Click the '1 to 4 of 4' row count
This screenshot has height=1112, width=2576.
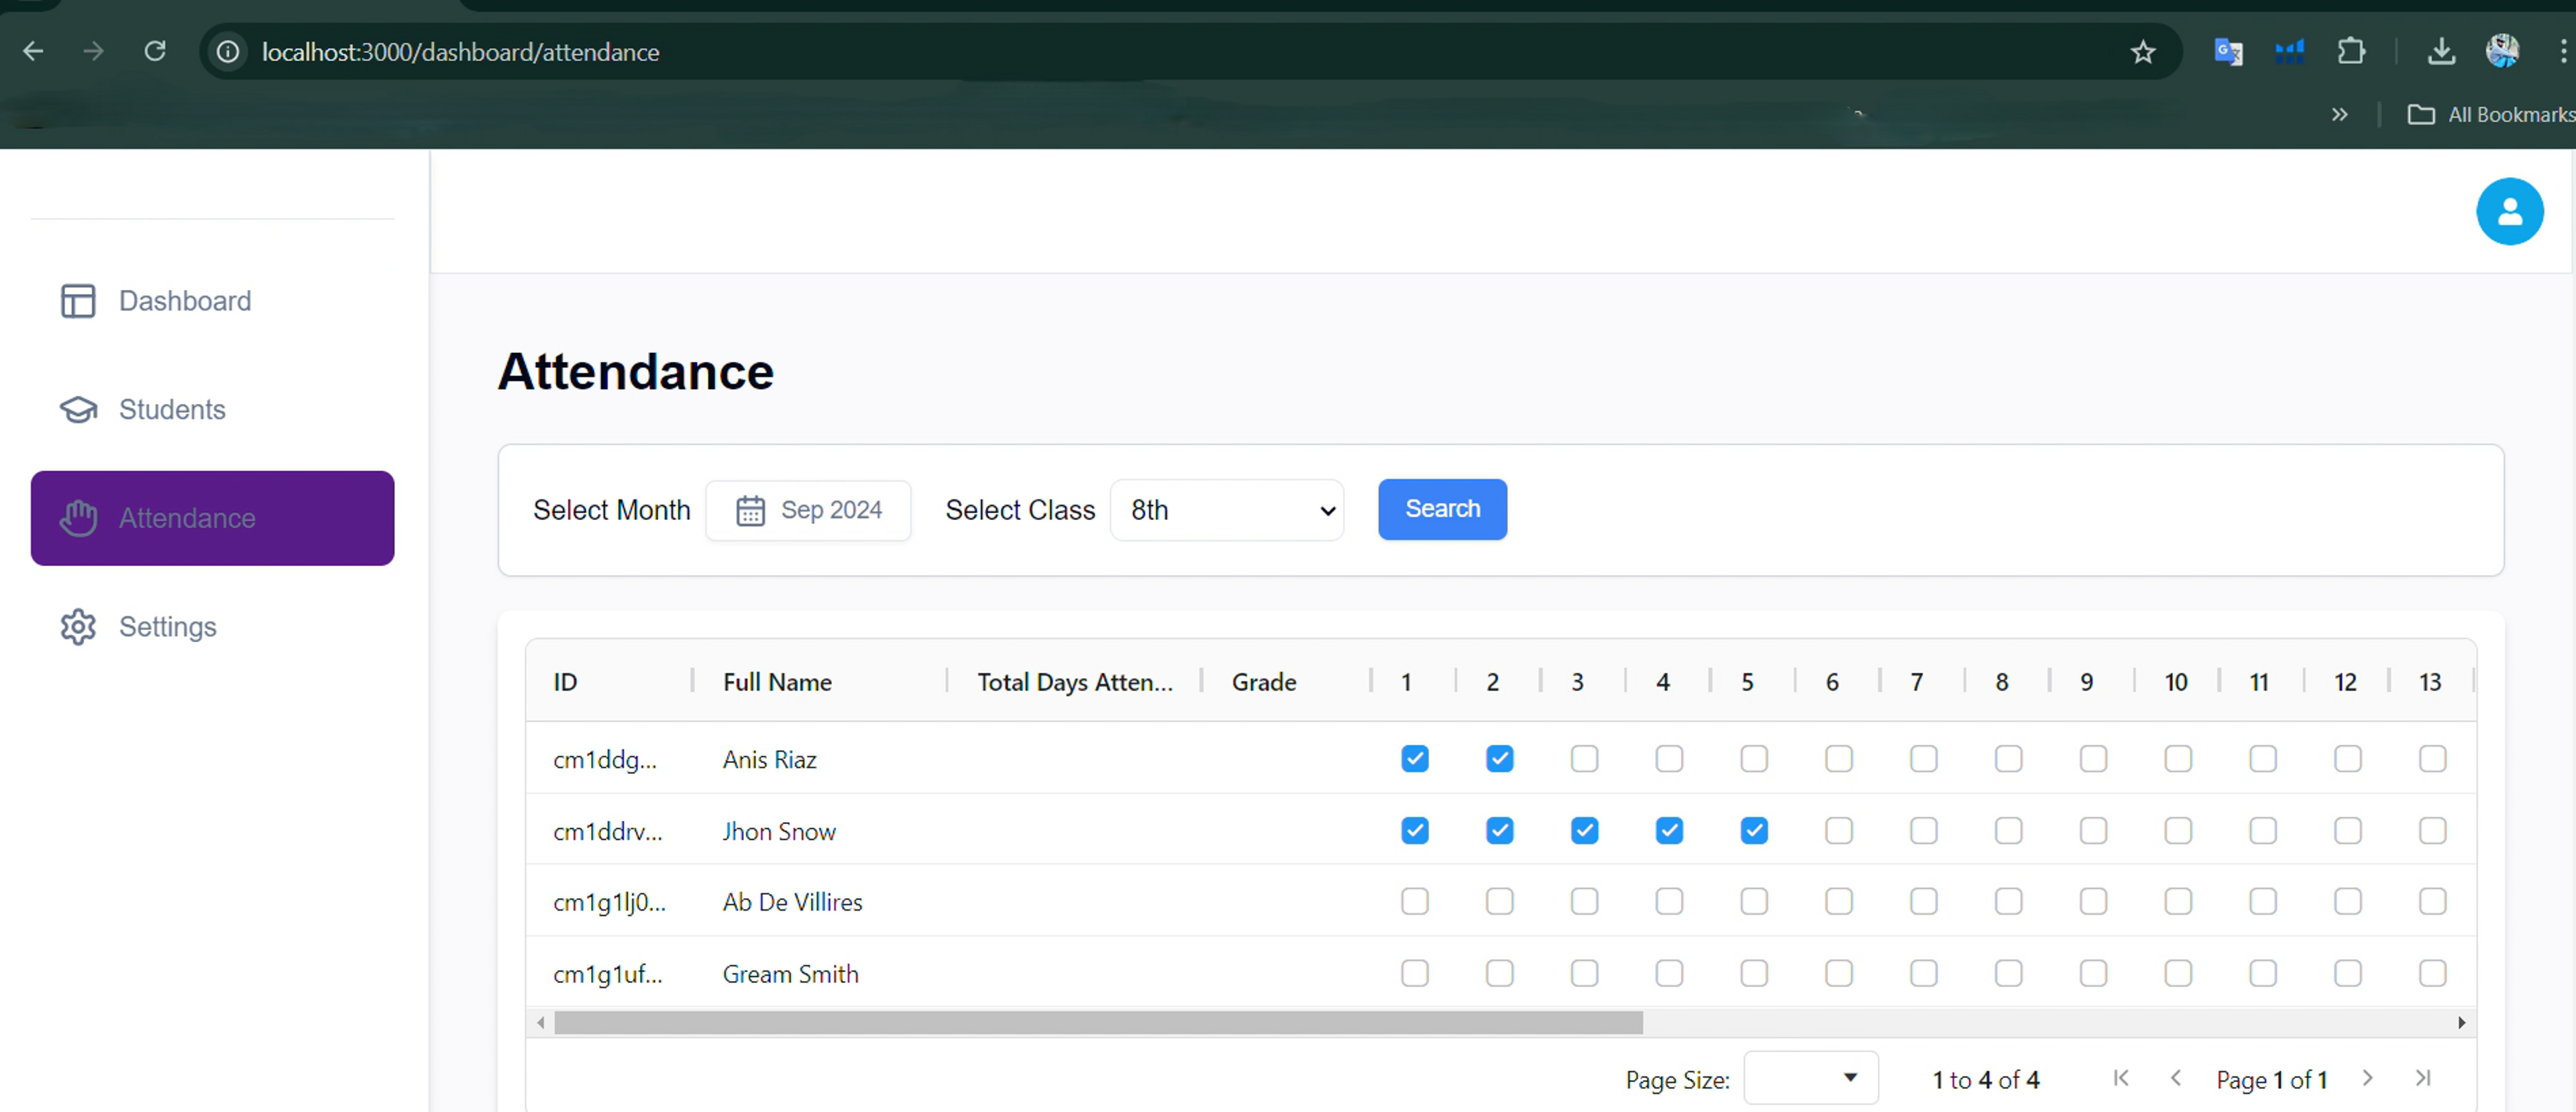click(1985, 1080)
